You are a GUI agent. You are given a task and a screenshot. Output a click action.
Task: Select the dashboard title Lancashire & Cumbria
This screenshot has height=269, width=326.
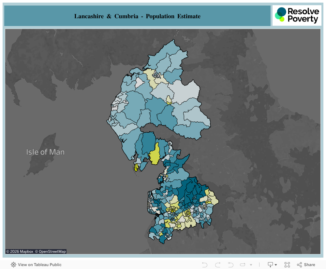coord(137,16)
